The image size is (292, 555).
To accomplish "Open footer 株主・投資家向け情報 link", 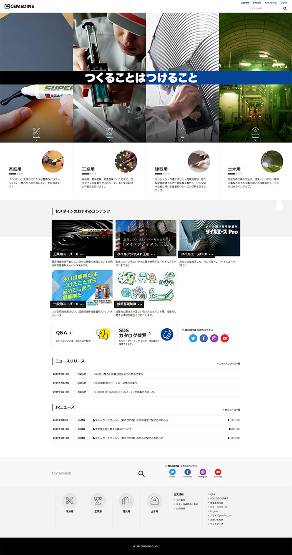I will [x=187, y=504].
